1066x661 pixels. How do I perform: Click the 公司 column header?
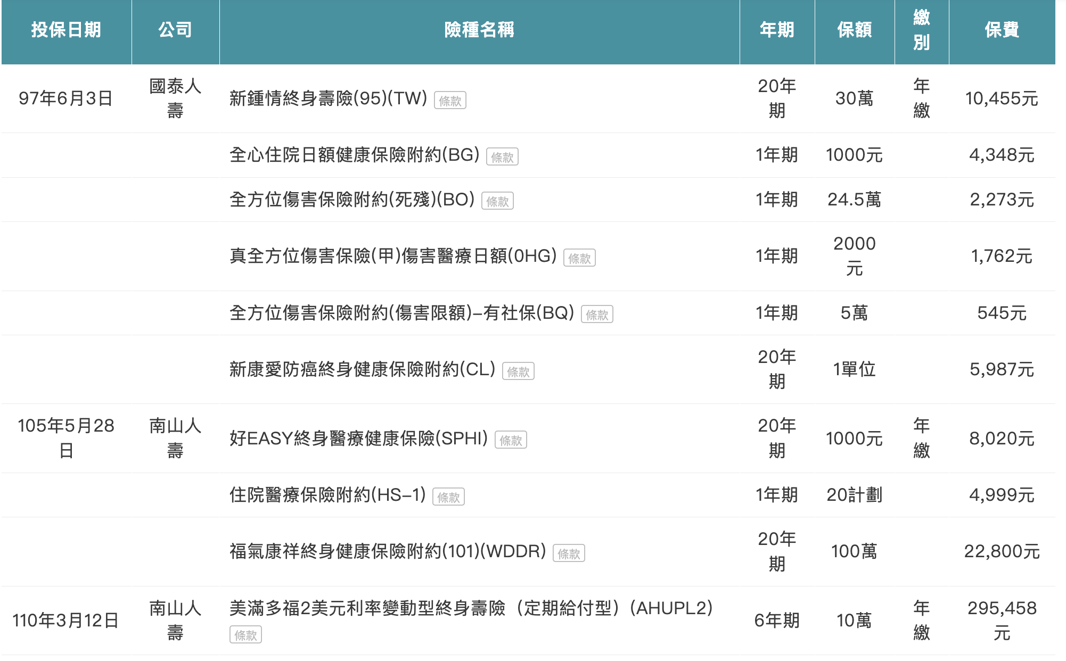tap(175, 30)
